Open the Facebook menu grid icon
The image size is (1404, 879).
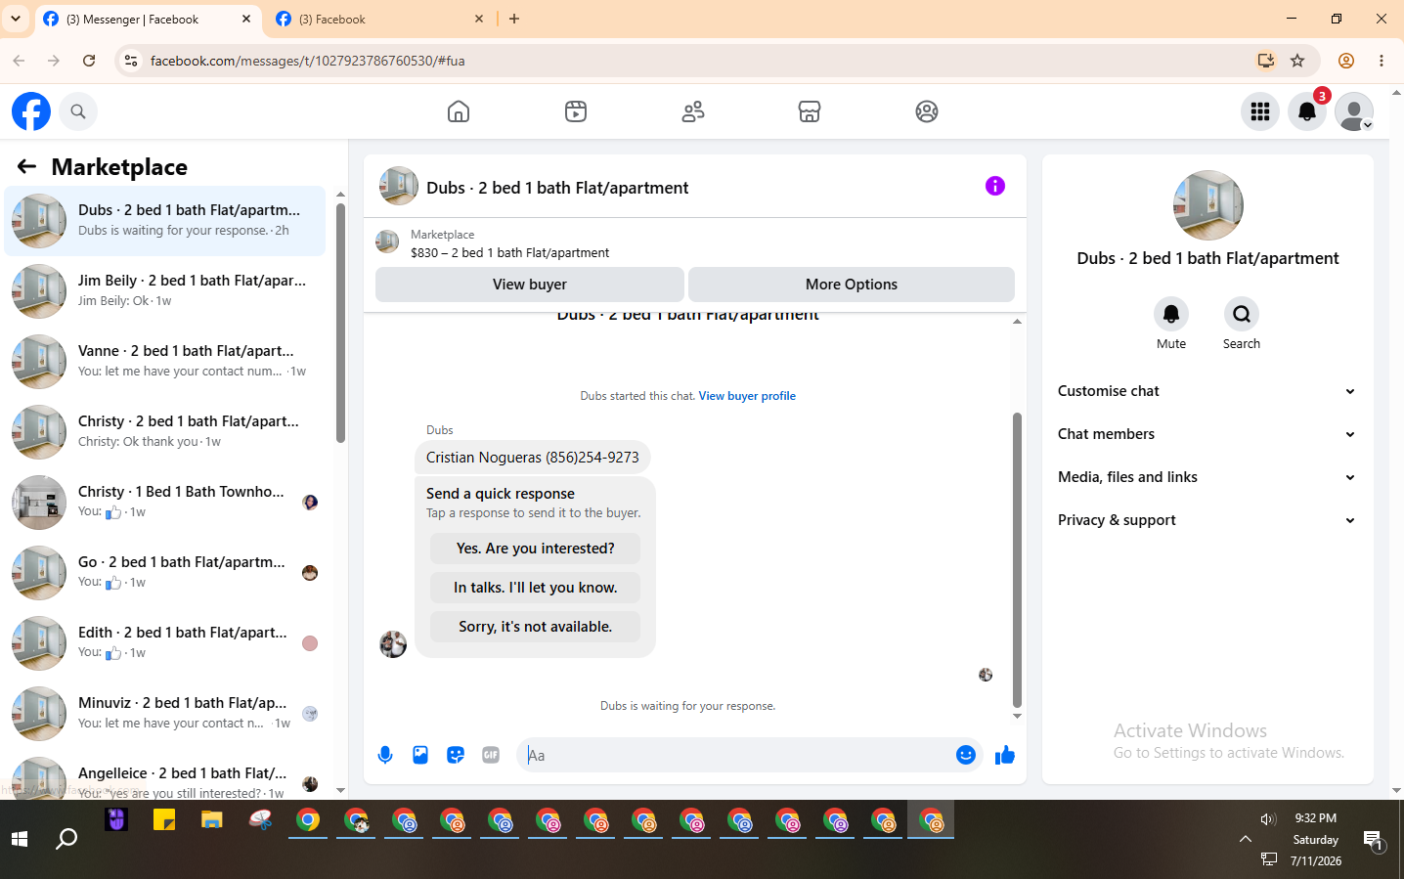point(1260,111)
